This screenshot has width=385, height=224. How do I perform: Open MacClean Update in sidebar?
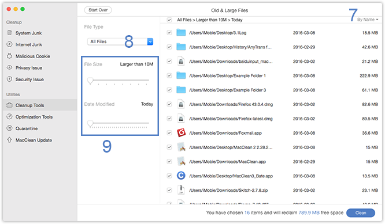[34, 140]
